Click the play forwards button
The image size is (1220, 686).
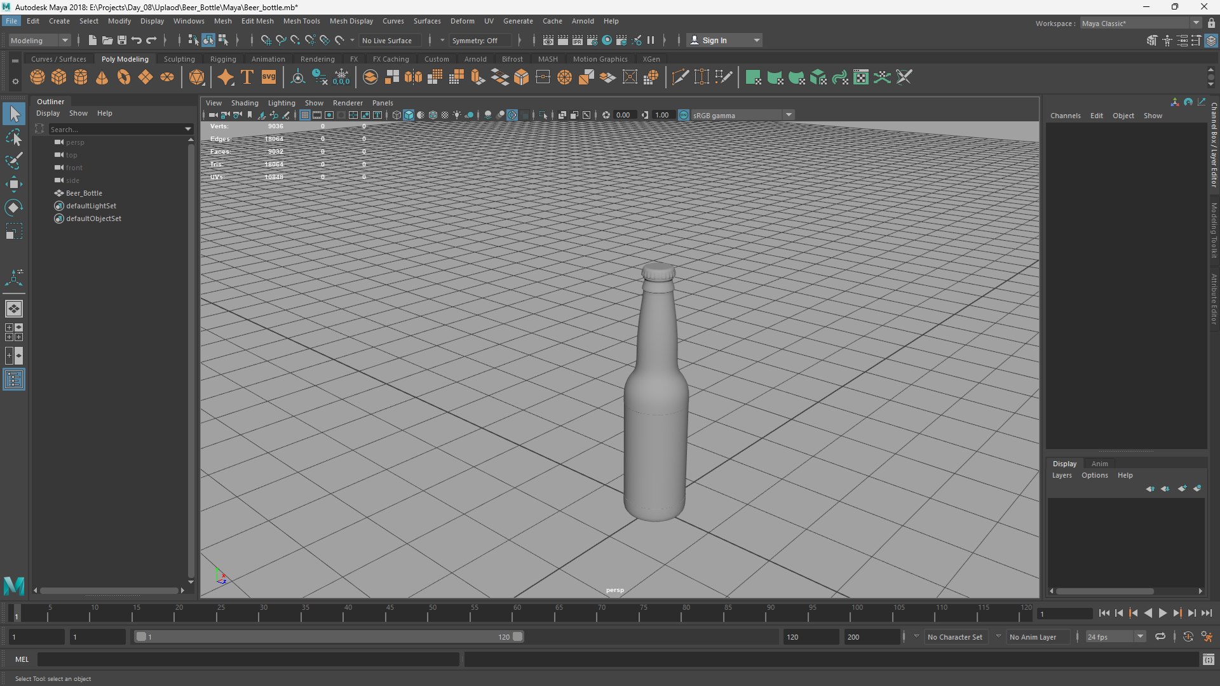pos(1163,613)
